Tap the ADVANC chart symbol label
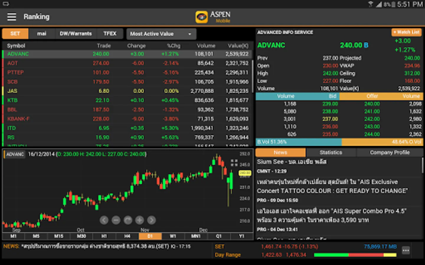The width and height of the screenshot is (425, 265). coord(15,154)
